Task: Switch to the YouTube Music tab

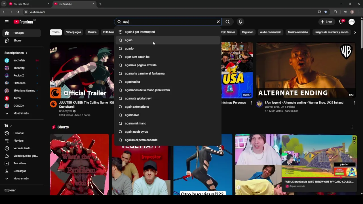Action: tap(28, 4)
